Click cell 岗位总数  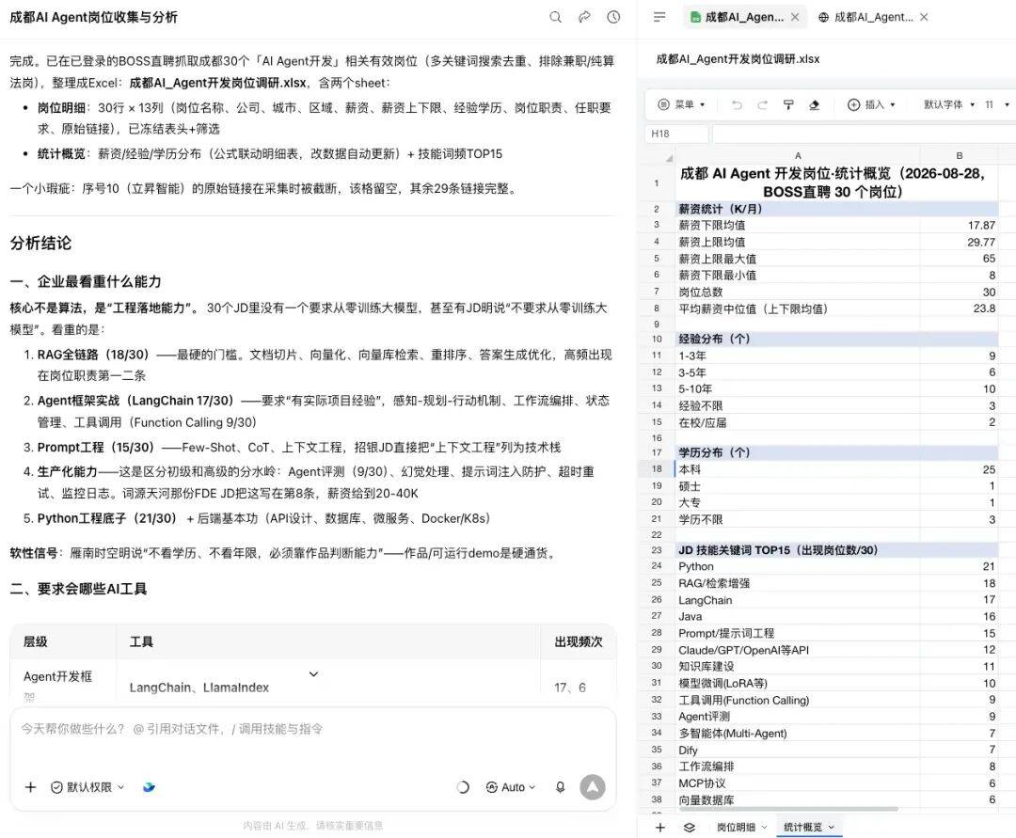pyautogui.click(x=798, y=293)
